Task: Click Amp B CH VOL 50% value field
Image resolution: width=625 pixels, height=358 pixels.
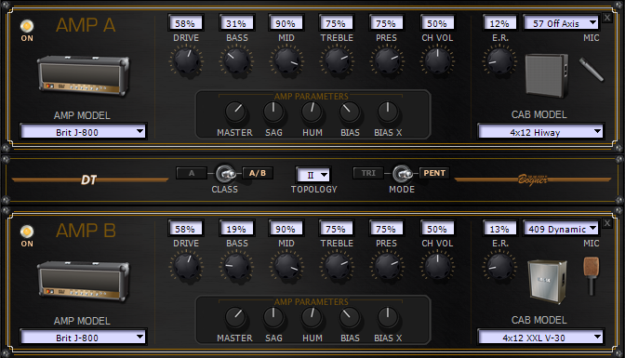Action: pos(437,229)
